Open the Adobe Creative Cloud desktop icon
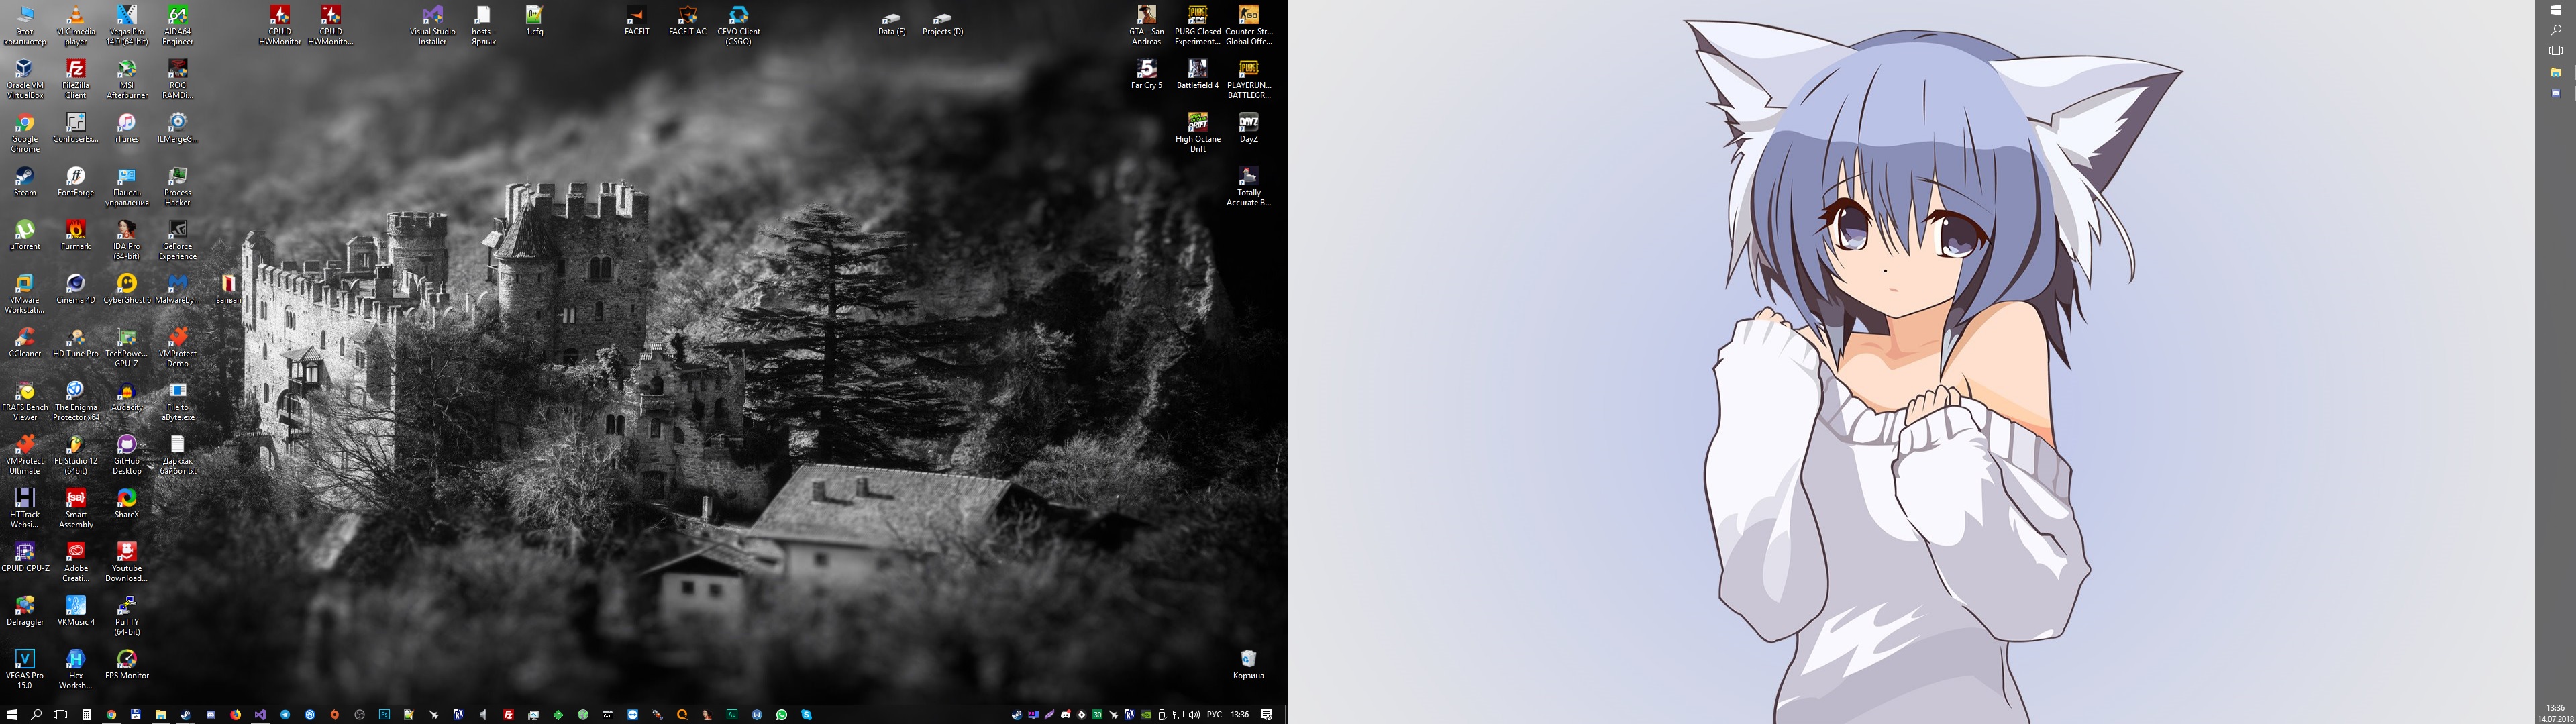 tap(76, 563)
